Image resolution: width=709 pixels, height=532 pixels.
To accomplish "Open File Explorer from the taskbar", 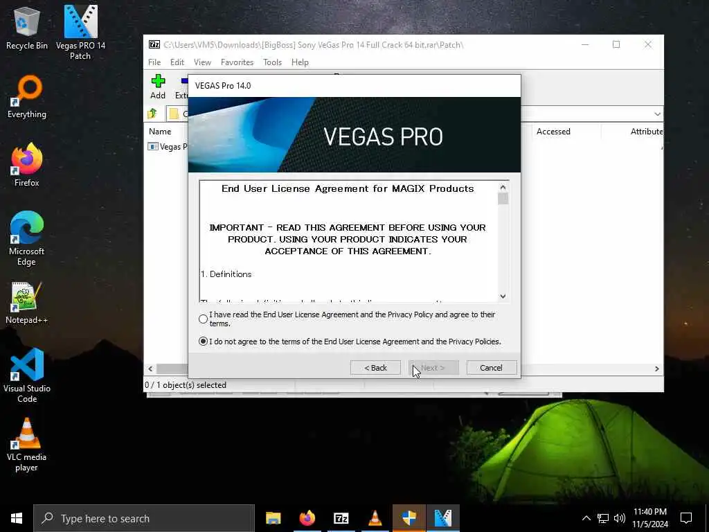I will [x=273, y=518].
